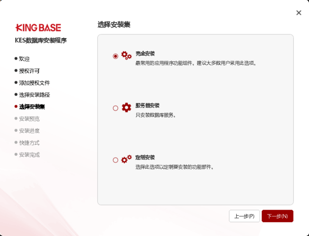Image resolution: width=309 pixels, height=236 pixels.
Task: Open the 授权许可 step in sidebar
Action: click(29, 71)
